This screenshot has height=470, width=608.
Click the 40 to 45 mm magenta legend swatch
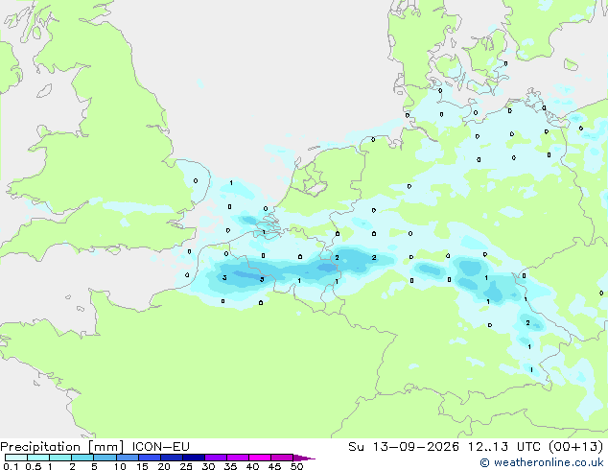[260, 458]
